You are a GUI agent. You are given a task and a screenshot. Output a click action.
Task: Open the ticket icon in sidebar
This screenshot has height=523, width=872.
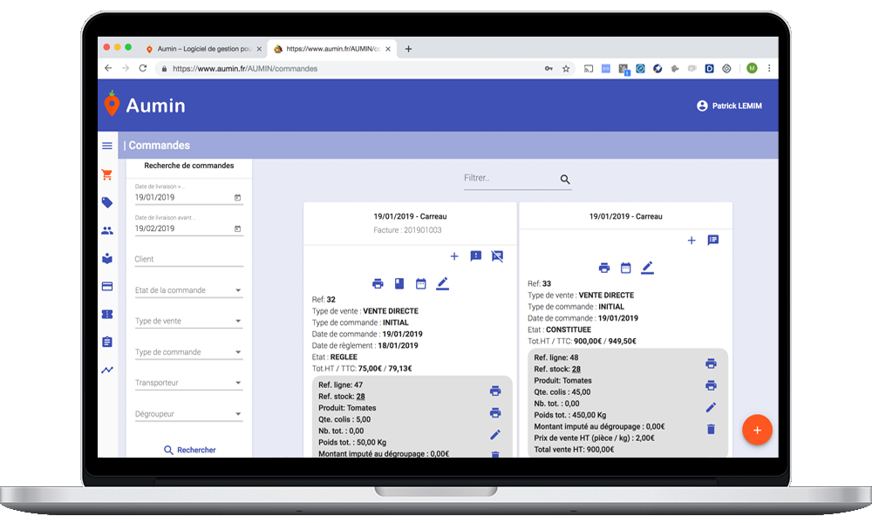[x=107, y=314]
